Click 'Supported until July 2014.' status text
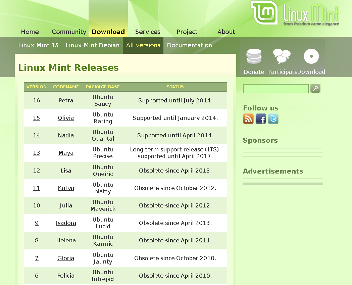 point(175,100)
